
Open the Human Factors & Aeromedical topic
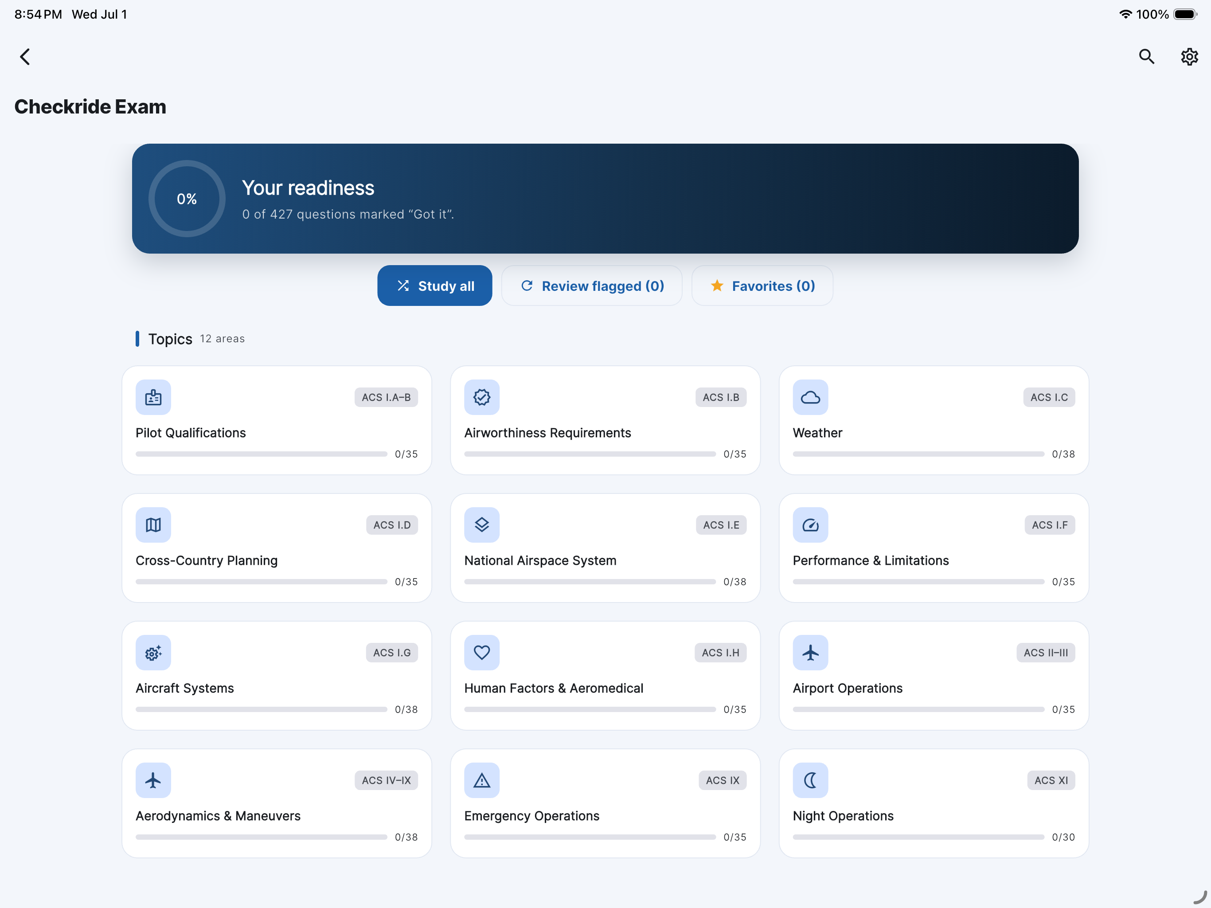pos(605,675)
